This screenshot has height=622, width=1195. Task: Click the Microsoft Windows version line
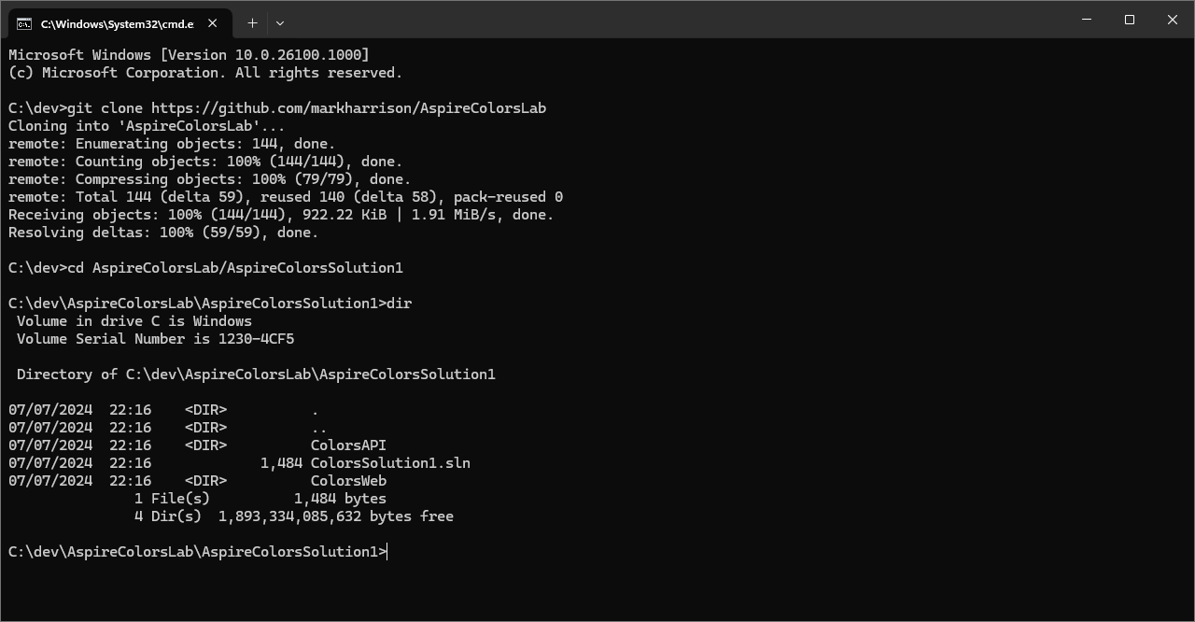tap(189, 55)
